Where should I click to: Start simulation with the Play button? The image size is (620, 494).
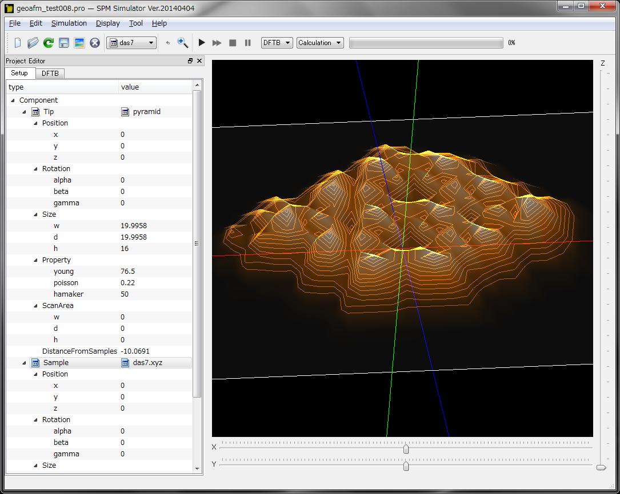(x=202, y=43)
